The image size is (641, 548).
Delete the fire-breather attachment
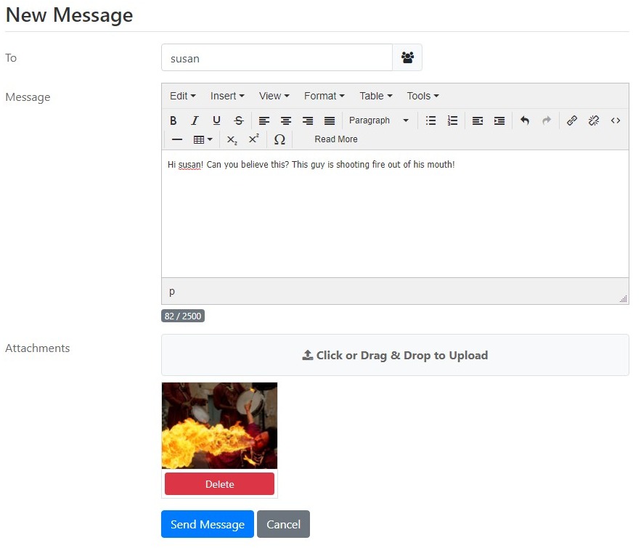[219, 484]
